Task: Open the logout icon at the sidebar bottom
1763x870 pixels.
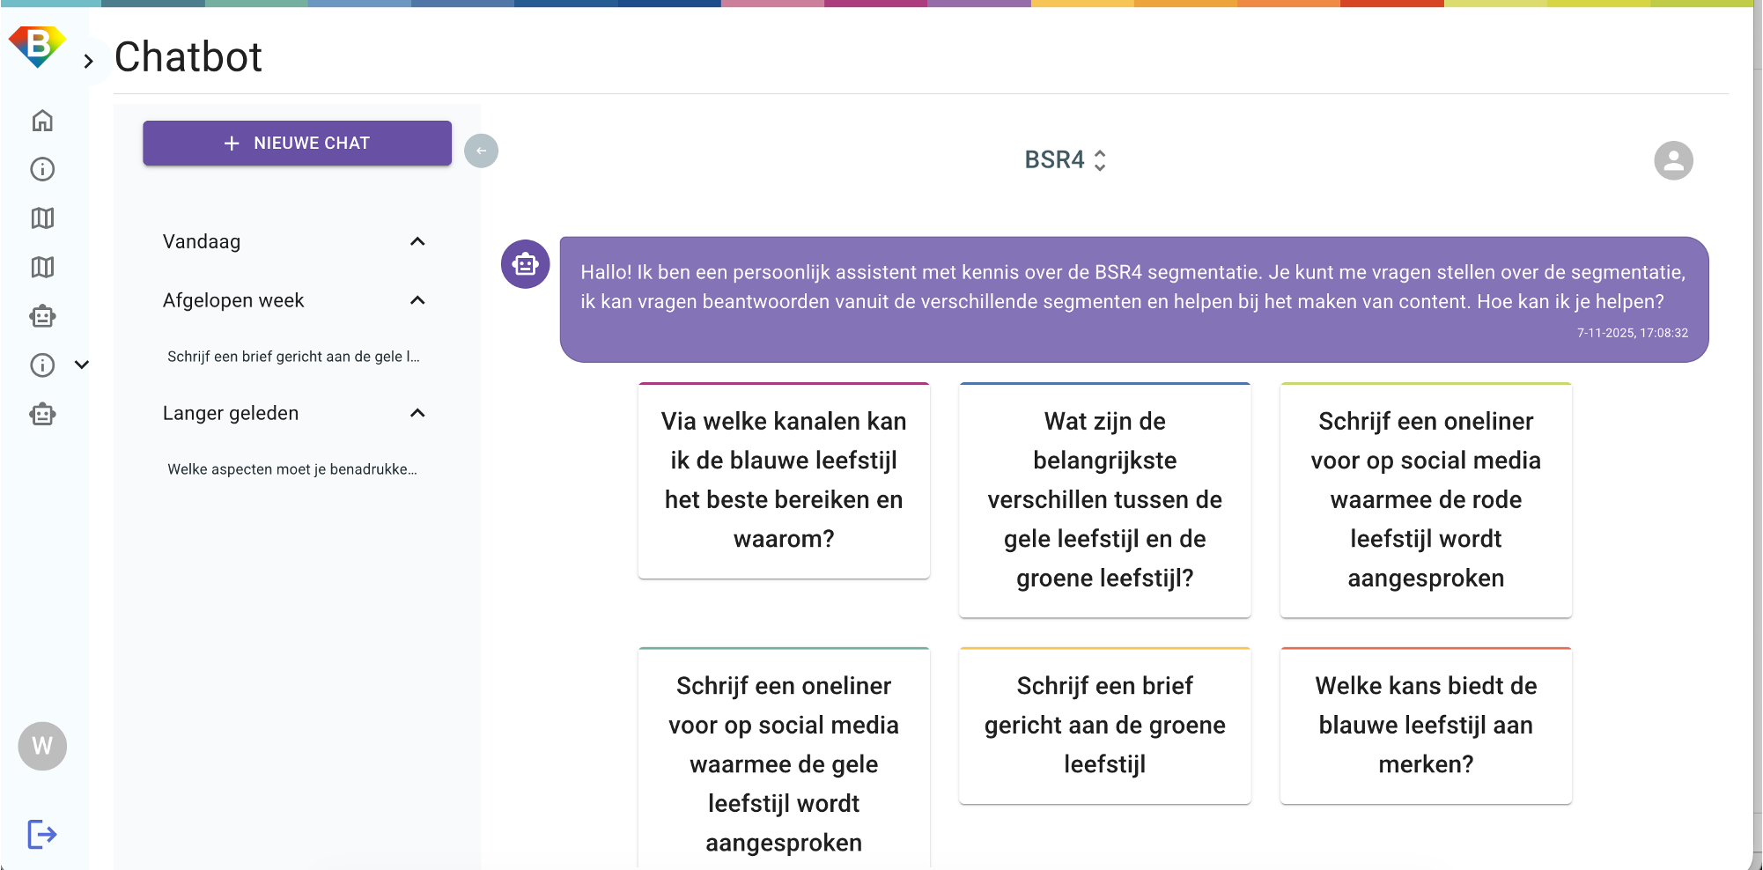Action: pyautogui.click(x=41, y=834)
